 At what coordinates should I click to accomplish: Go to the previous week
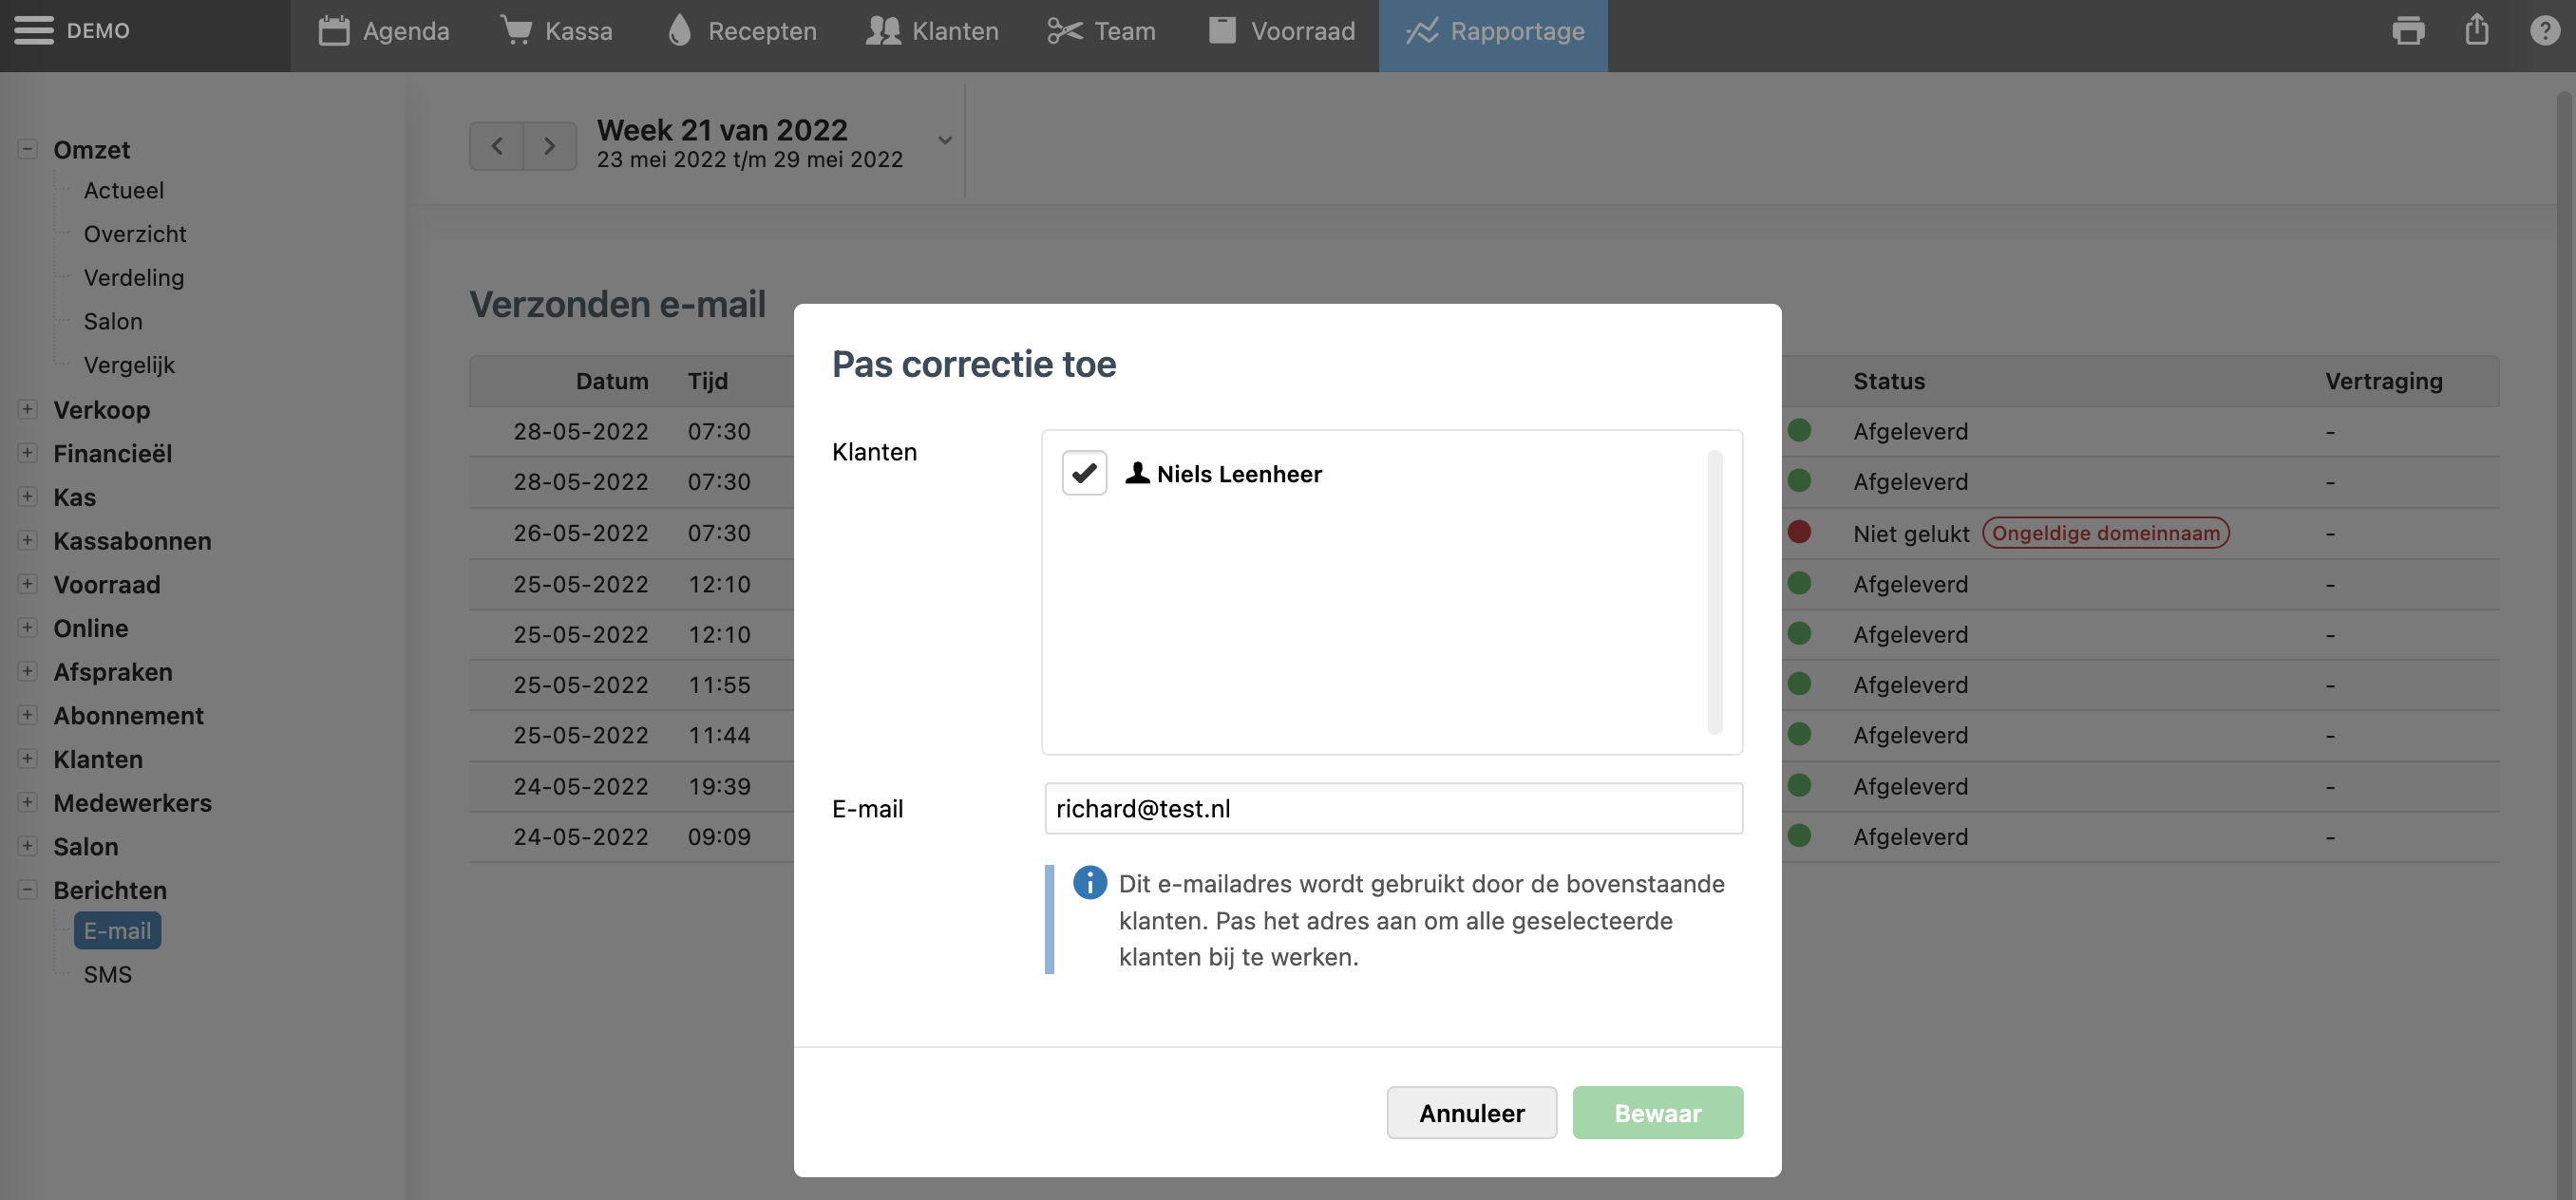point(497,146)
